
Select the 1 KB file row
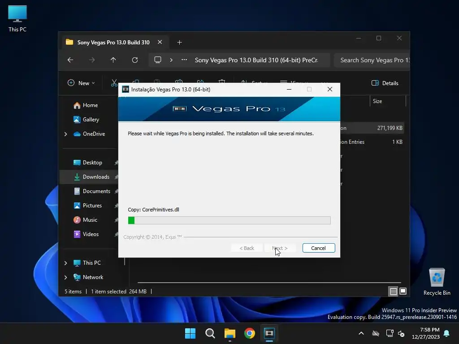[x=372, y=142]
